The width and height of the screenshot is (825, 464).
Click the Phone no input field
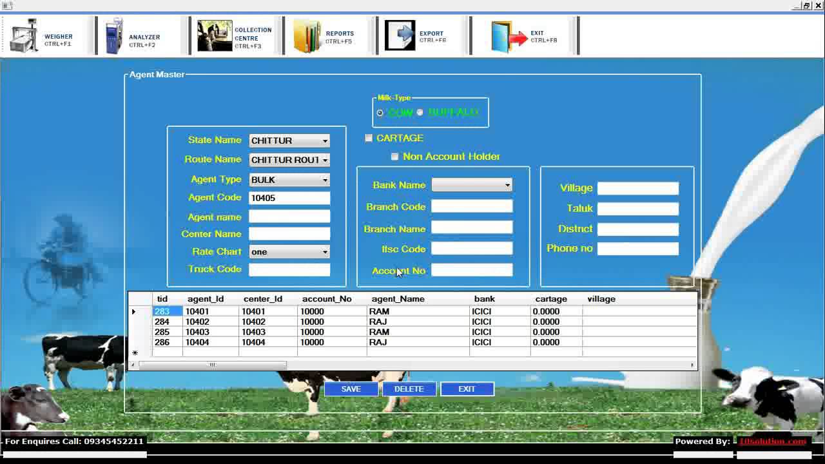[638, 248]
